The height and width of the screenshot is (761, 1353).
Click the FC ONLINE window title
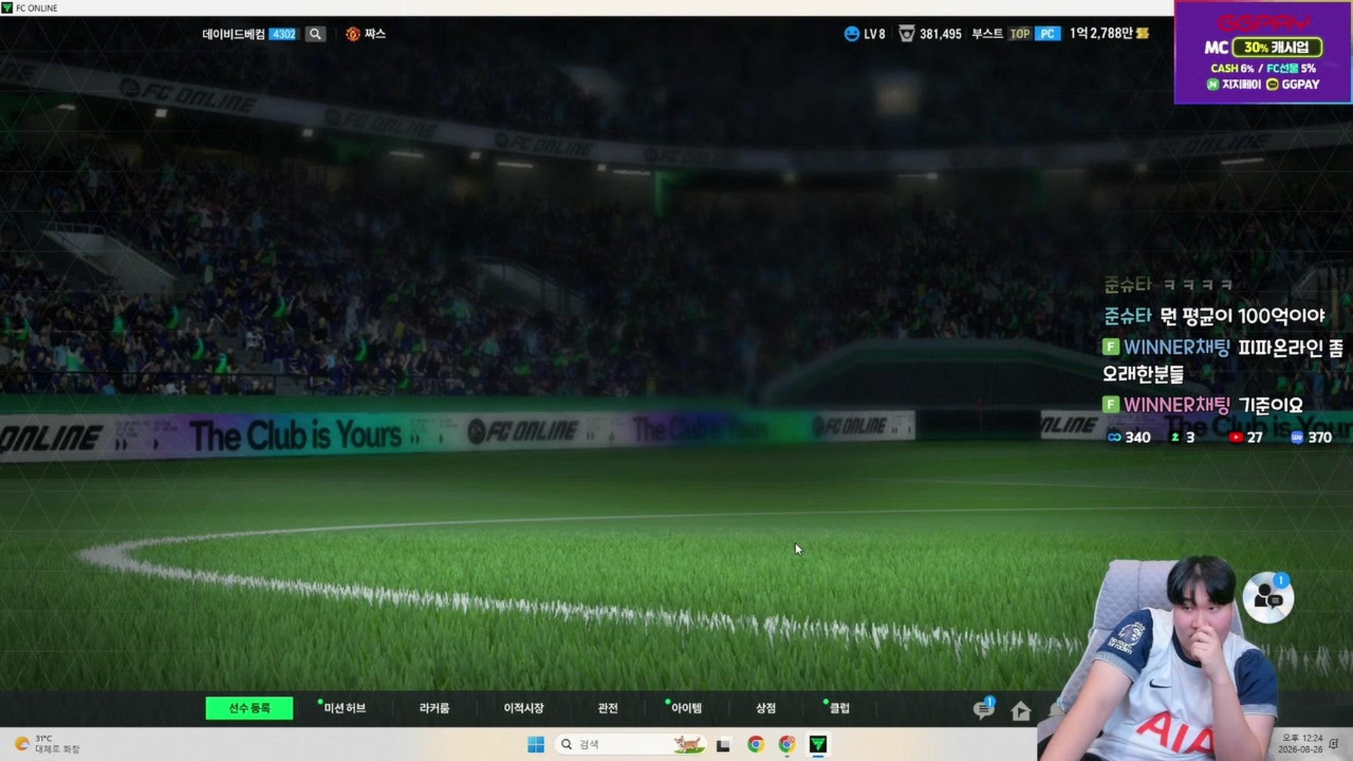point(37,8)
